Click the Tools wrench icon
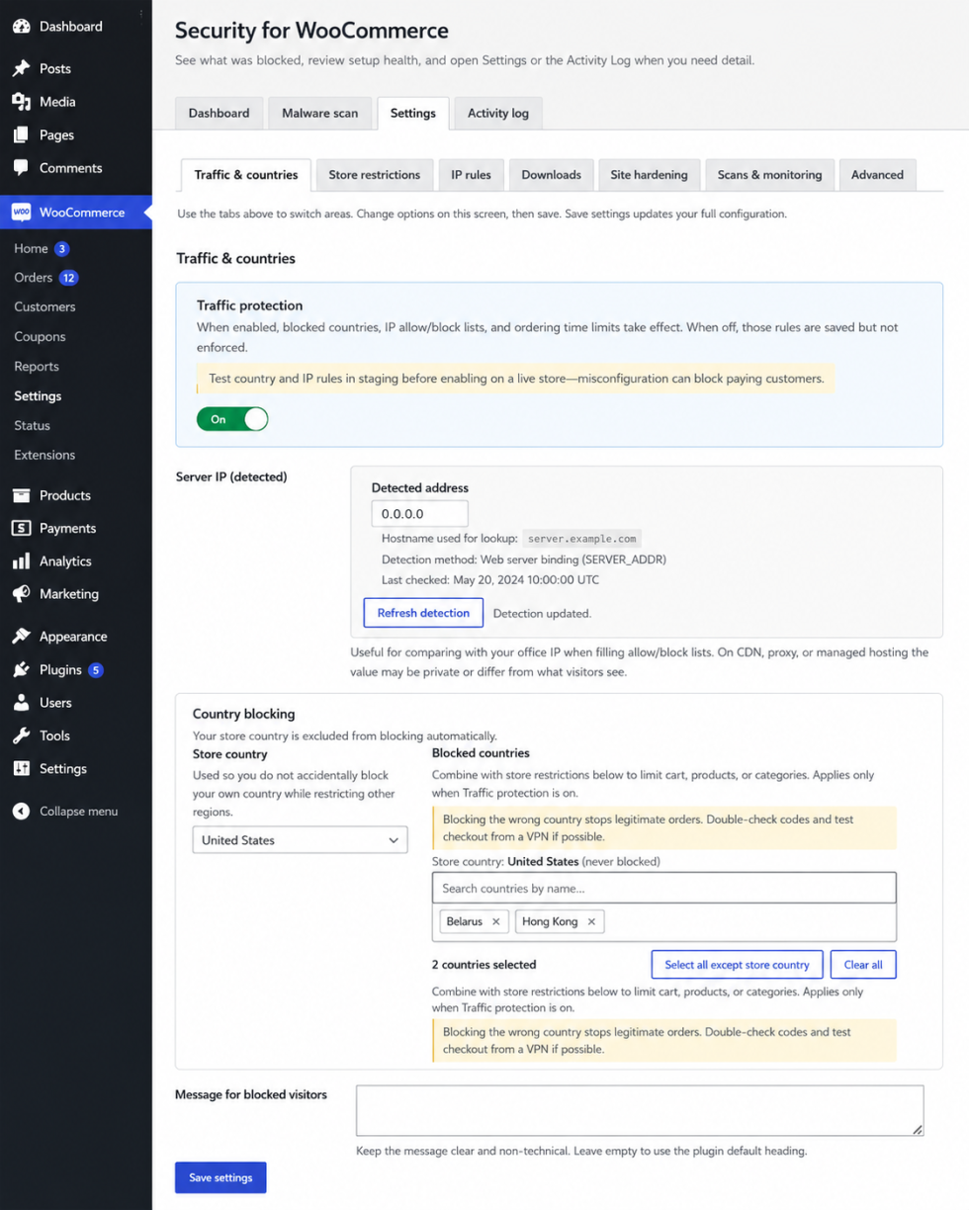The image size is (969, 1210). (21, 735)
